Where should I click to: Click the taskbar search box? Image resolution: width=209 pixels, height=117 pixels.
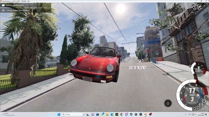click(73, 114)
